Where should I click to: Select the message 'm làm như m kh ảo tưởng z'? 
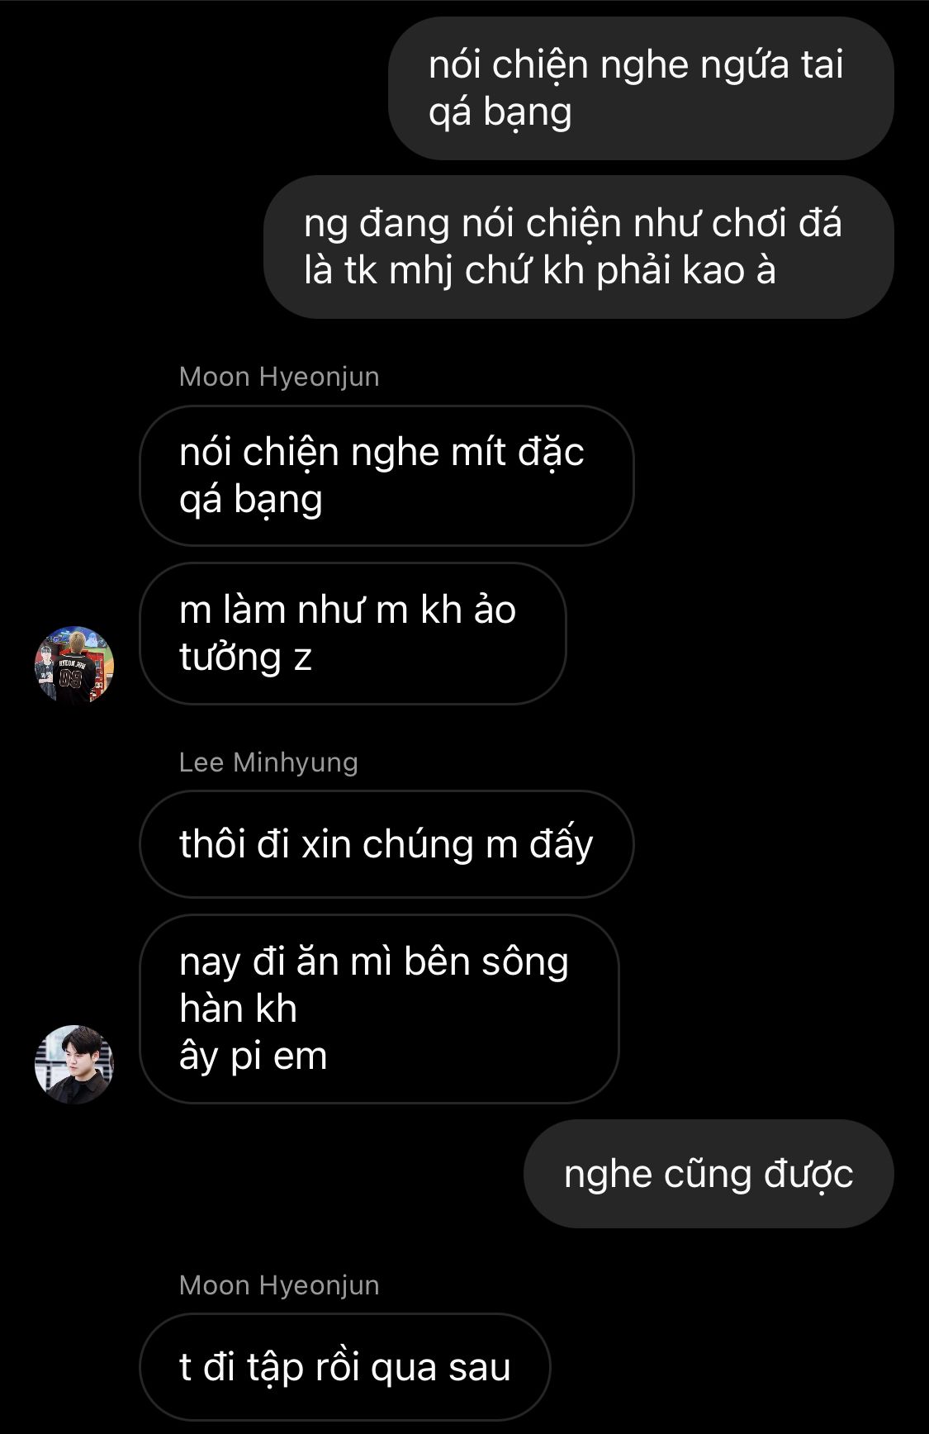[x=353, y=634]
